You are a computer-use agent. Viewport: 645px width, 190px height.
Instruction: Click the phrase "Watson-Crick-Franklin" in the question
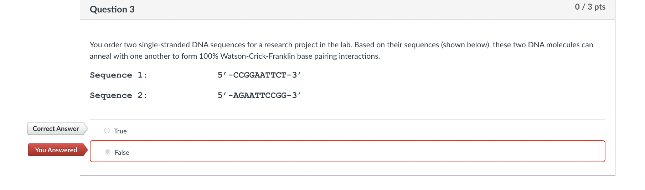258,56
